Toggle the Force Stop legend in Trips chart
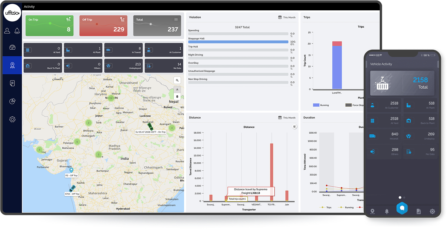This screenshot has width=447, height=230. [x=355, y=105]
